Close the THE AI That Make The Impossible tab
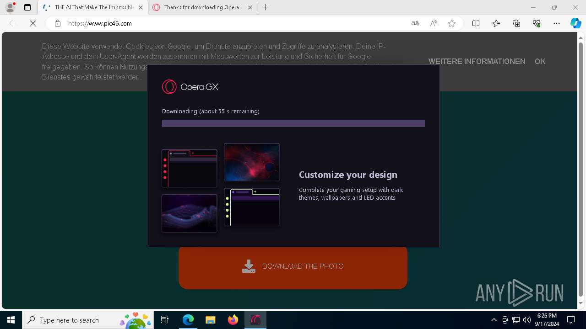Viewport: 586px width, 329px height. pyautogui.click(x=141, y=7)
